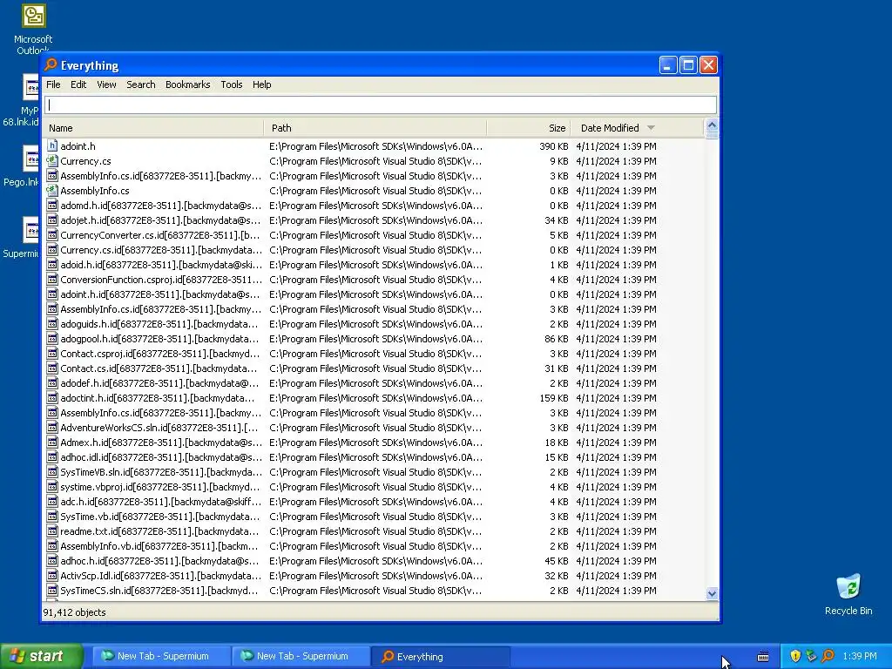The width and height of the screenshot is (892, 669).
Task: Switch to the first New Tab - Supermium taskbar button
Action: pos(160,656)
